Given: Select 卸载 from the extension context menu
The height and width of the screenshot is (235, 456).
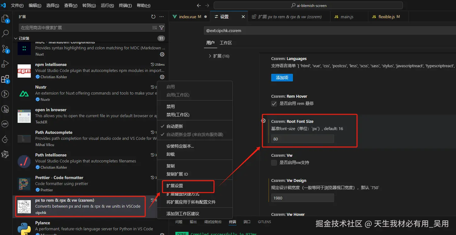Looking at the screenshot, I should pyautogui.click(x=171, y=154).
